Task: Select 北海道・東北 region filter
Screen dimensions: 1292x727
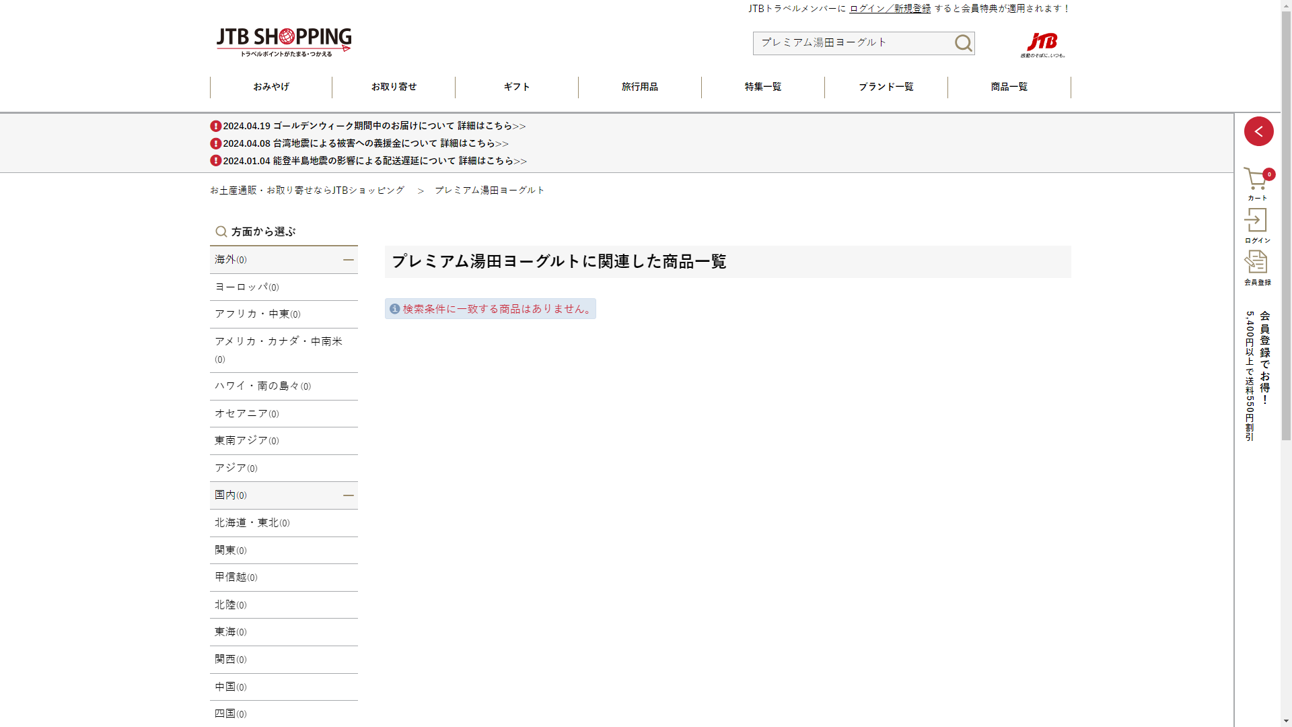Action: [252, 523]
